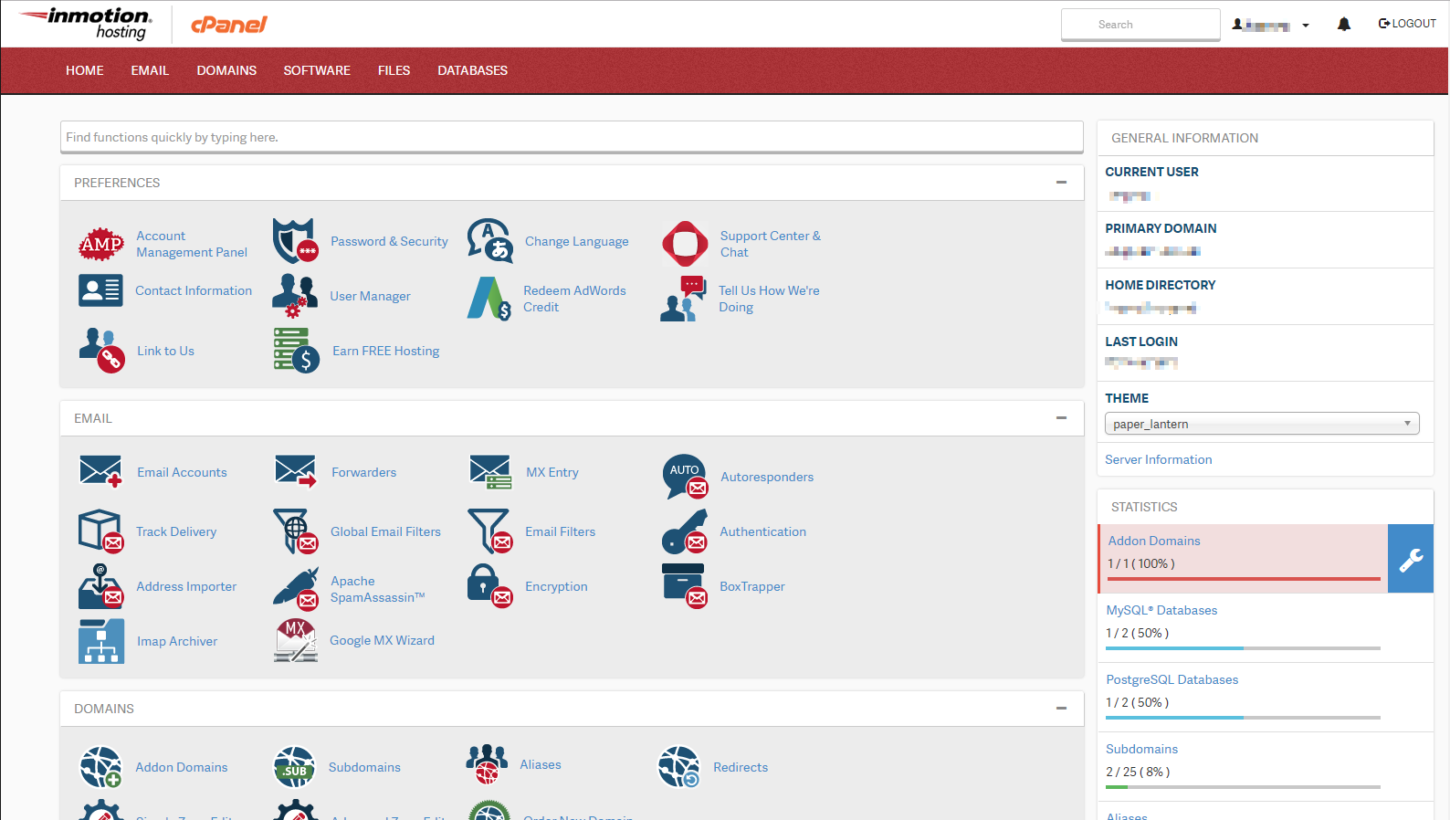Collapse the Preferences section
Viewport: 1450px width, 820px height.
(x=1061, y=183)
